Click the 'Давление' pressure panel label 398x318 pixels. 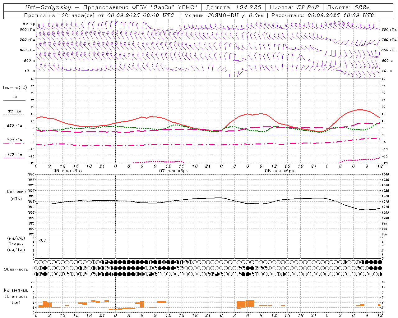click(x=16, y=192)
